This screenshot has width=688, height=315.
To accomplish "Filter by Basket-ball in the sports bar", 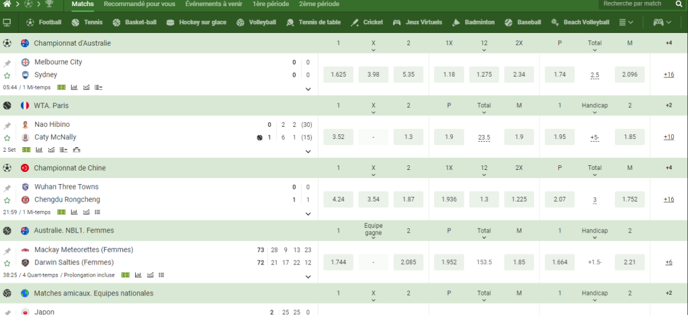I will (x=134, y=22).
